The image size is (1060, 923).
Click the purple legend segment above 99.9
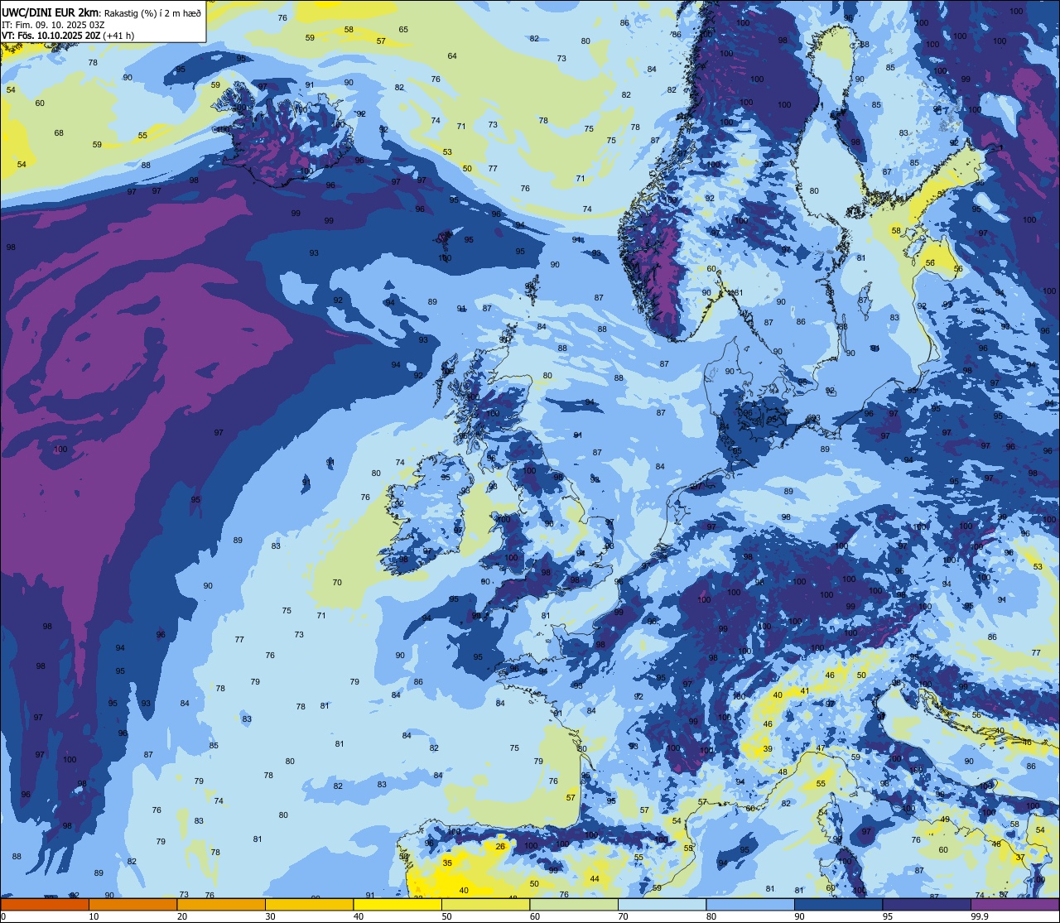click(1015, 904)
